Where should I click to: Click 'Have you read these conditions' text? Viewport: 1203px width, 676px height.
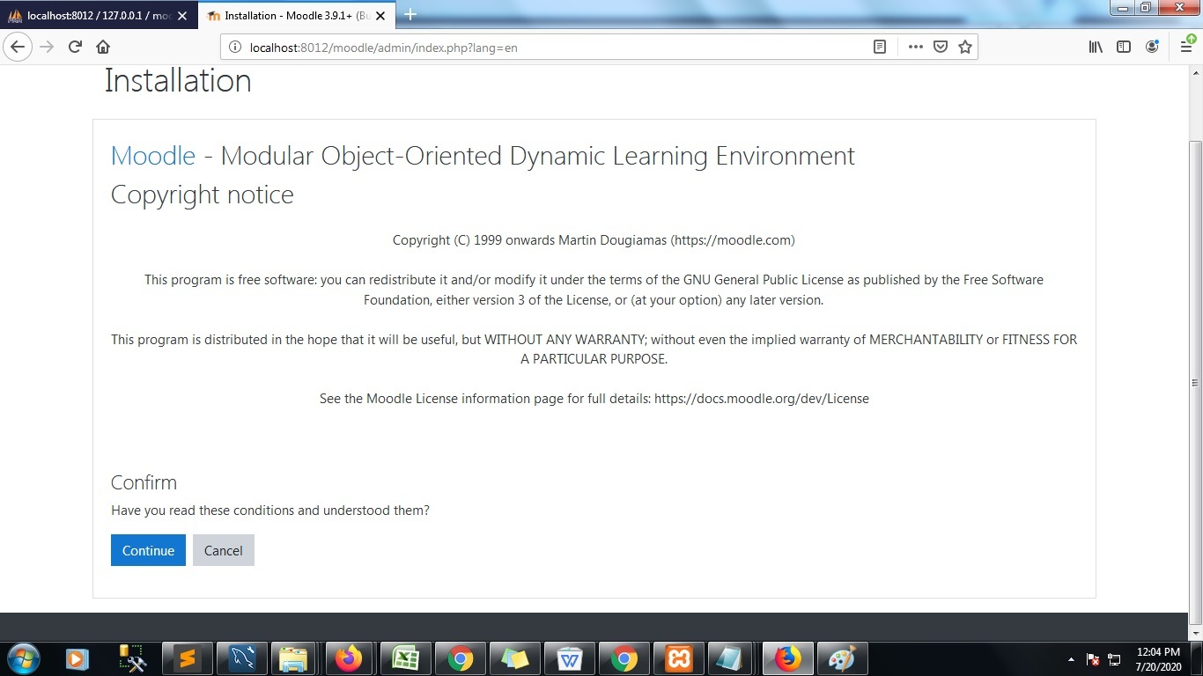270,511
